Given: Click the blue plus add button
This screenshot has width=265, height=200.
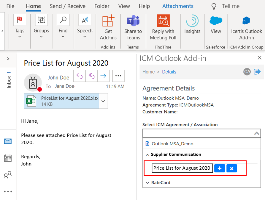Looking at the screenshot, I should pos(220,168).
